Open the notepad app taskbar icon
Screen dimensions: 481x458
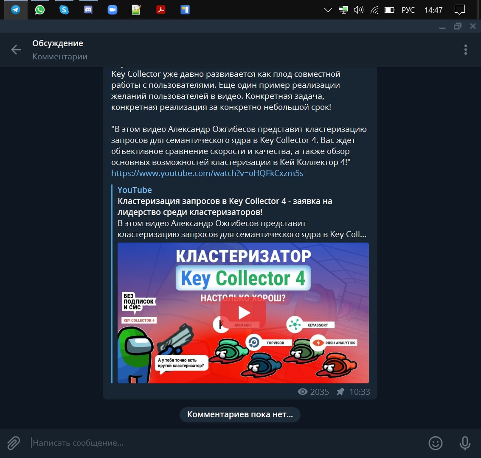coord(136,10)
